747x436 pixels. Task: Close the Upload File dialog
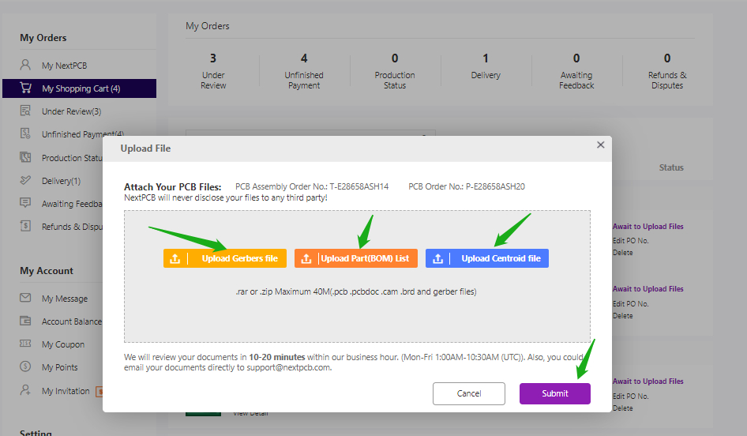point(600,145)
